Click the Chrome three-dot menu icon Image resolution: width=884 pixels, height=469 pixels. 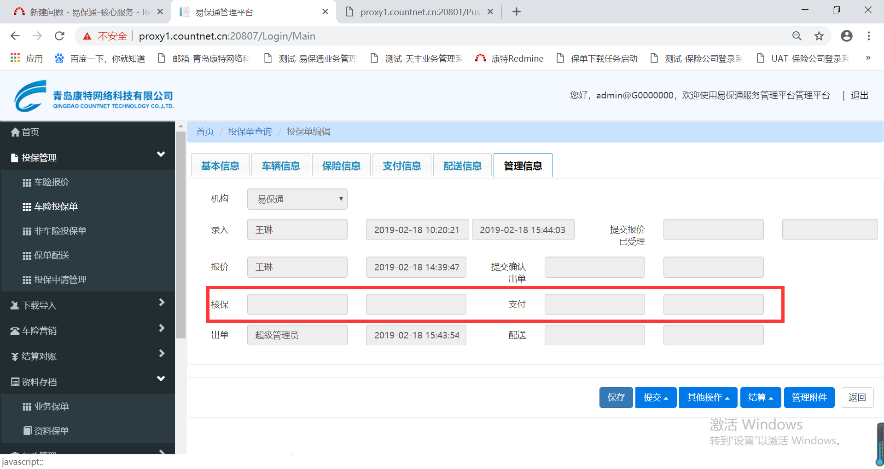tap(868, 36)
